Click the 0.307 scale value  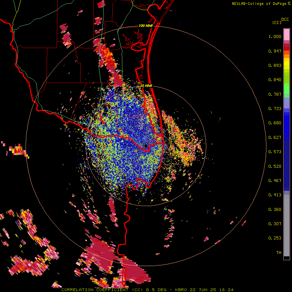click(275, 224)
